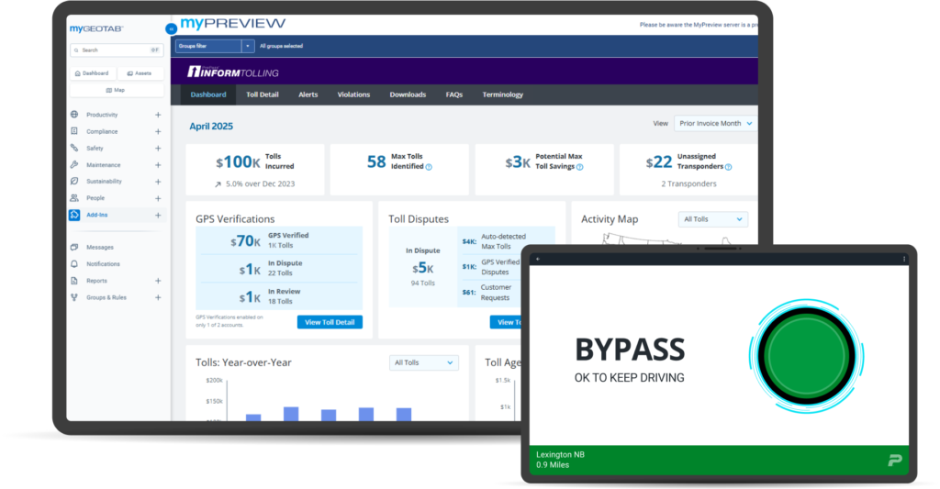Click the Messages icon in sidebar
Image resolution: width=940 pixels, height=489 pixels.
coord(74,247)
